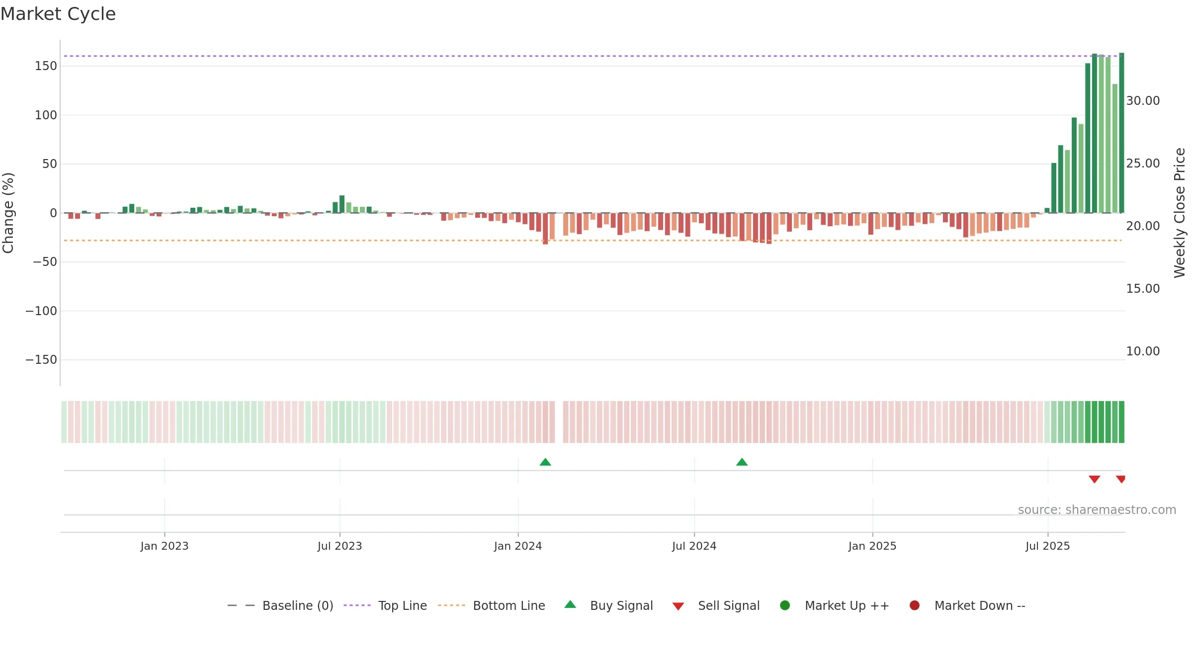Click the 10.00 weekly close price tick
The height and width of the screenshot is (671, 1193).
[x=1143, y=351]
